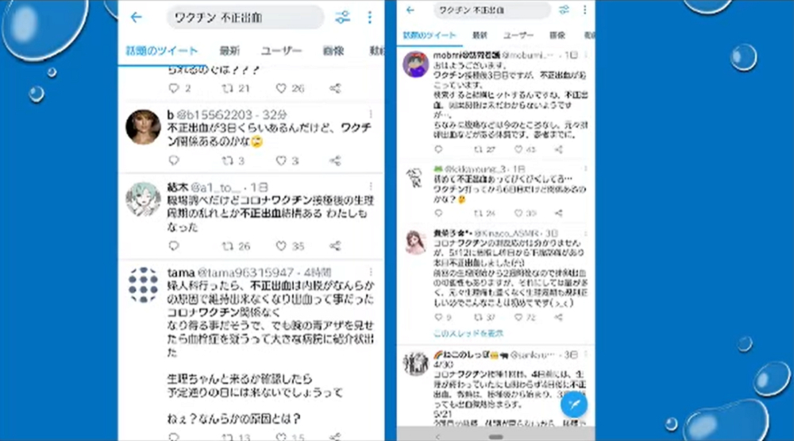Open options menu for tama's tweet
Screen dimensions: 794x441
point(371,273)
